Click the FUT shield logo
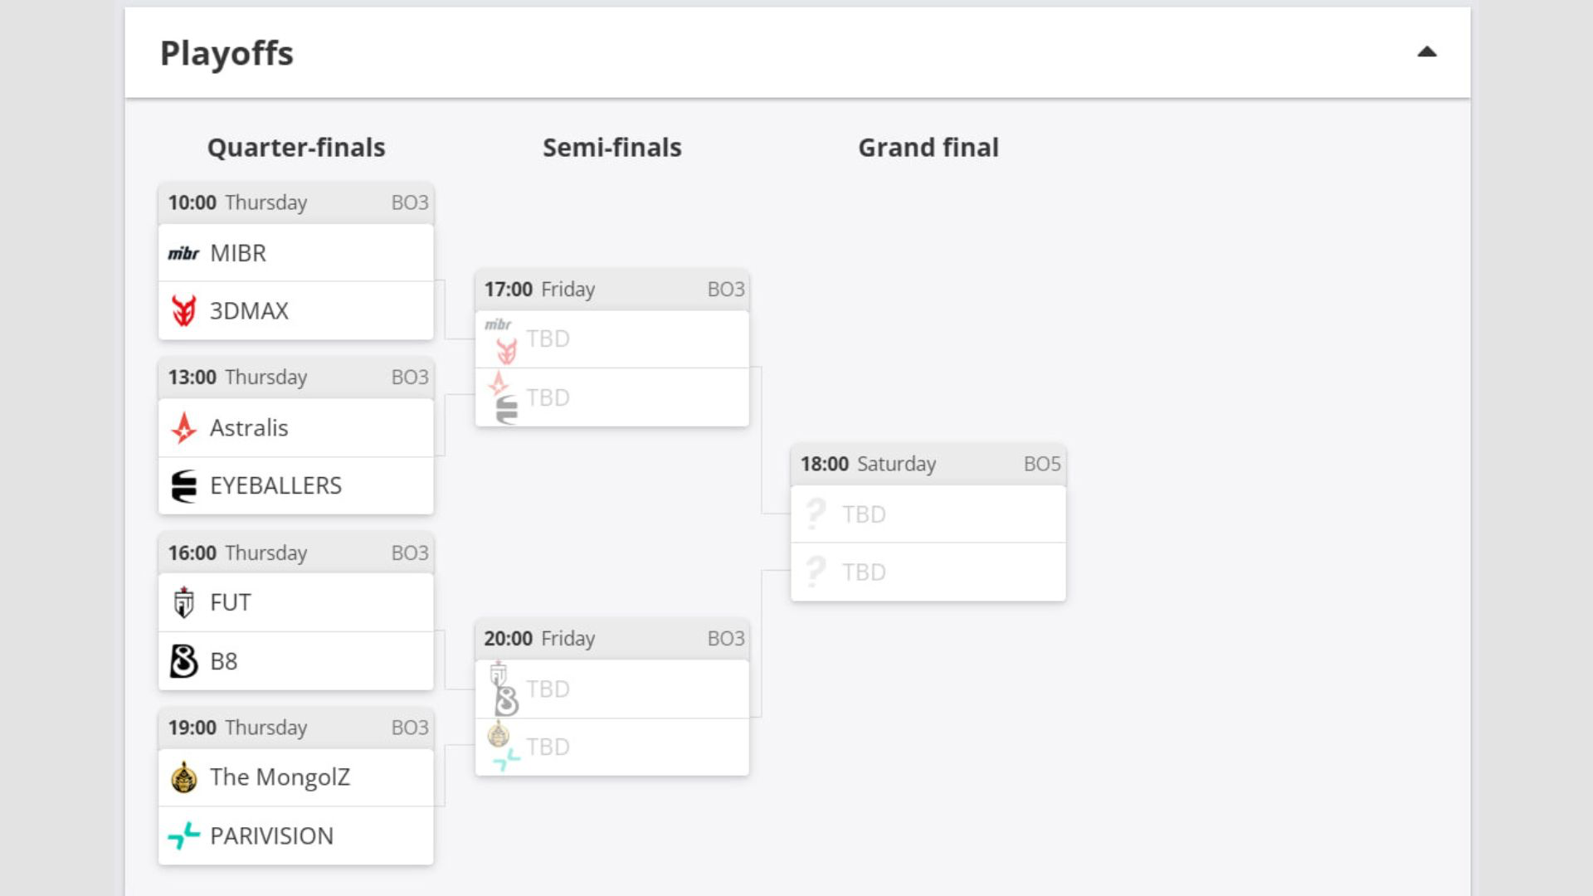 click(x=183, y=602)
